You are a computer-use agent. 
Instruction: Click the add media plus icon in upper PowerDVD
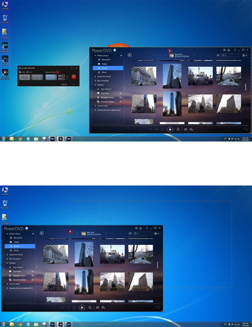[x=121, y=56]
